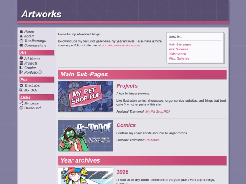Click the external-link arrow icon after Portfolio
Viewport: 246px width, 184px height.
click(x=41, y=72)
